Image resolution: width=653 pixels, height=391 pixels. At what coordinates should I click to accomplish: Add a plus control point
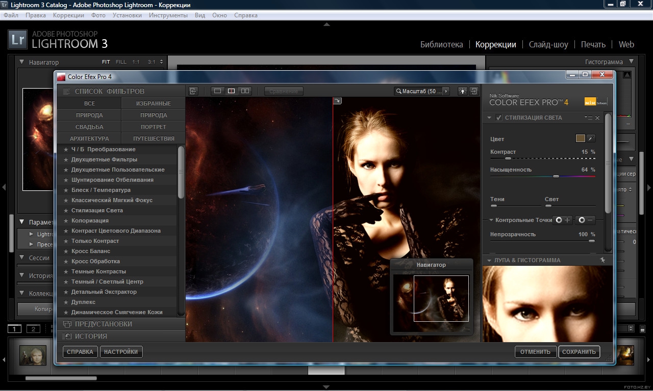point(563,220)
